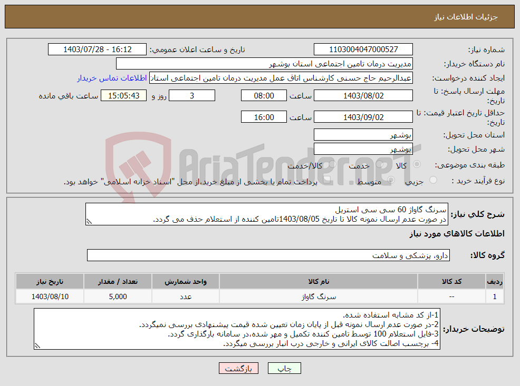Viewport: 520px width, 386px height.
Task: Click the بازگشت (back) button
Action: tap(238, 368)
